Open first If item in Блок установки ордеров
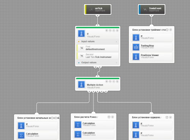 [152, 125]
